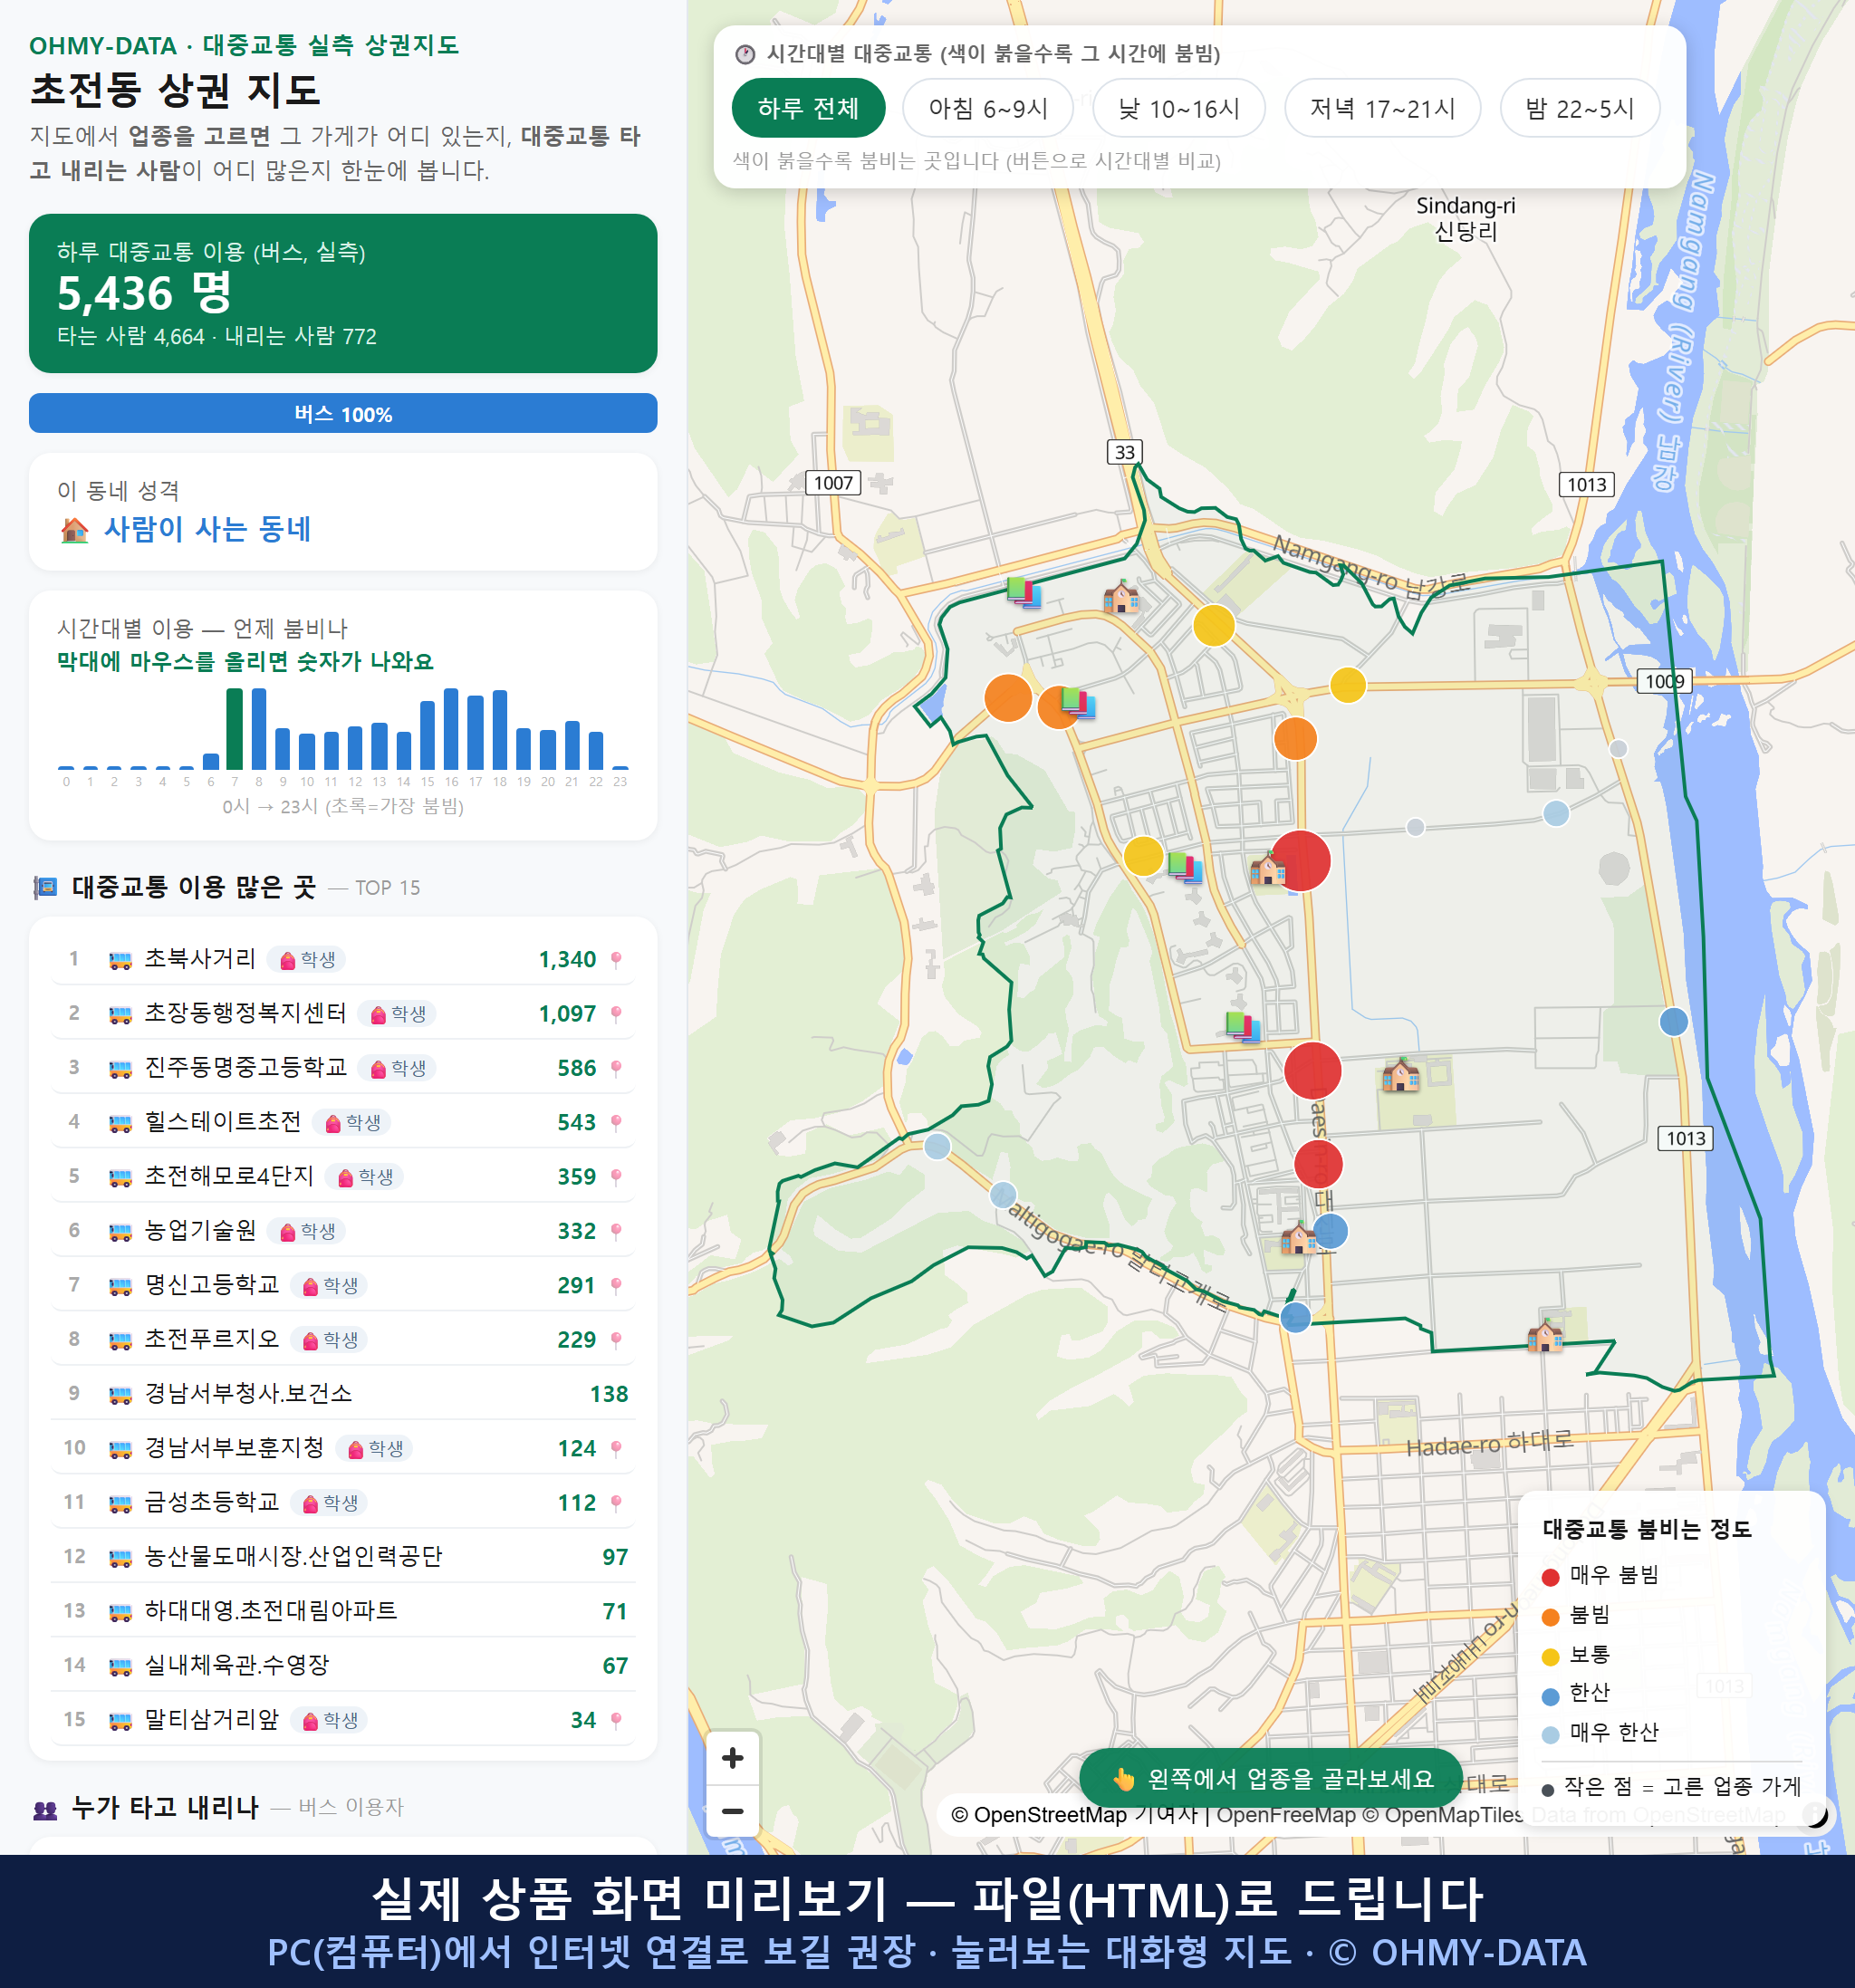
Task: Open the 진주동명중고등학교 stop row
Action: (342, 1068)
